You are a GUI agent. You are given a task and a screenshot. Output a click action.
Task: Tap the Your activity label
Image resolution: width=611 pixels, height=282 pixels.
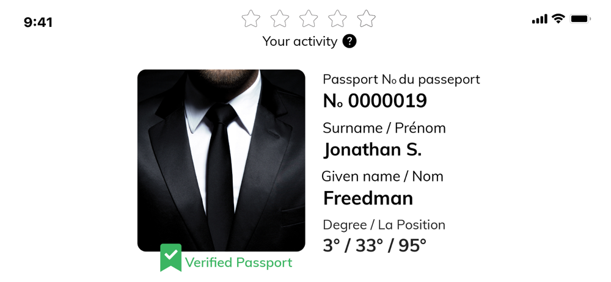pos(299,42)
